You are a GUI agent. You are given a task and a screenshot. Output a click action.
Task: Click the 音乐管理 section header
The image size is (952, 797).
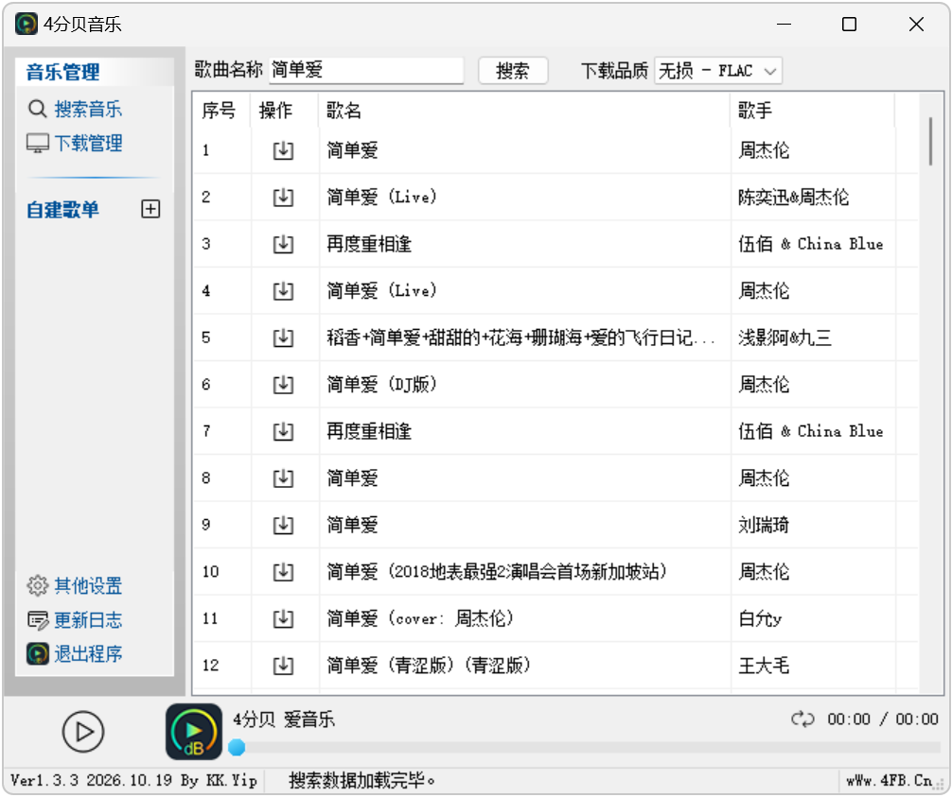pos(63,72)
